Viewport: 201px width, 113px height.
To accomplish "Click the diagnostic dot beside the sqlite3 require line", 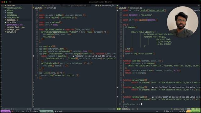I will (x=117, y=10).
